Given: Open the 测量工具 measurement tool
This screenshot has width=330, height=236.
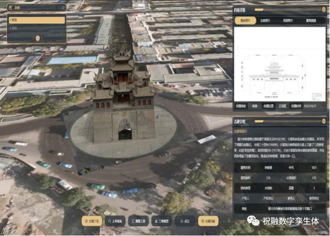Looking at the screenshot, I should click(x=139, y=221).
